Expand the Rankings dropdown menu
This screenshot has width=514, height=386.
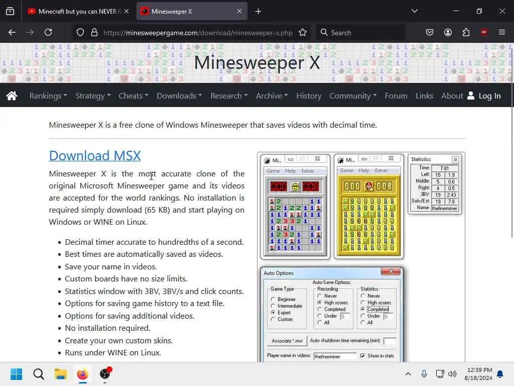pyautogui.click(x=48, y=96)
